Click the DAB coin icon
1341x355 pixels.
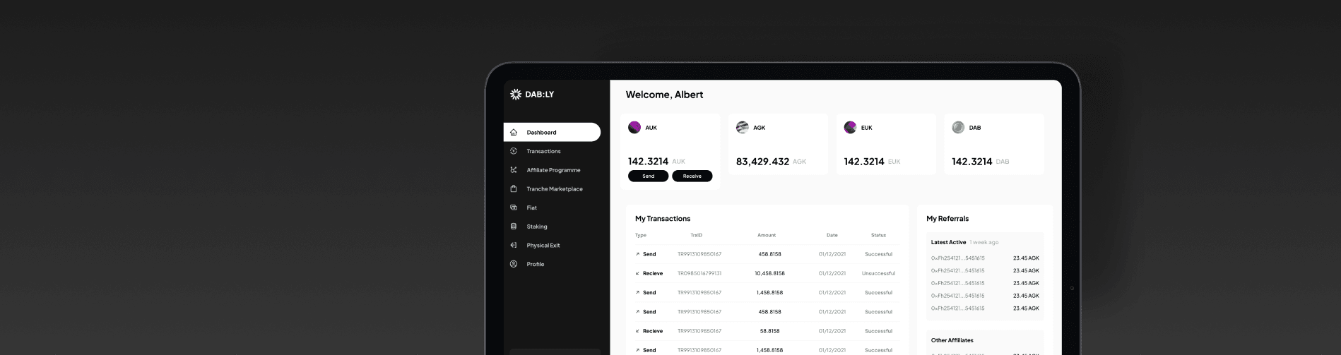(x=958, y=128)
